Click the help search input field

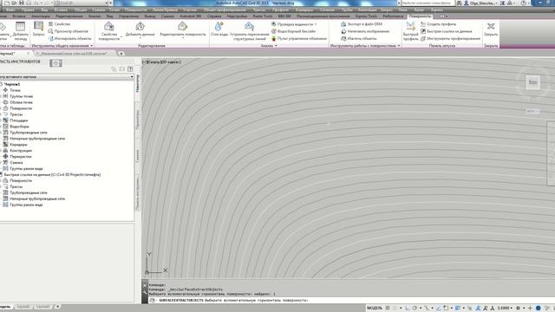(x=428, y=3)
